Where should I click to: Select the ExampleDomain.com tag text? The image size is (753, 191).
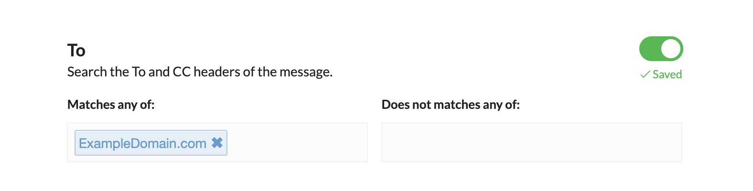[142, 143]
